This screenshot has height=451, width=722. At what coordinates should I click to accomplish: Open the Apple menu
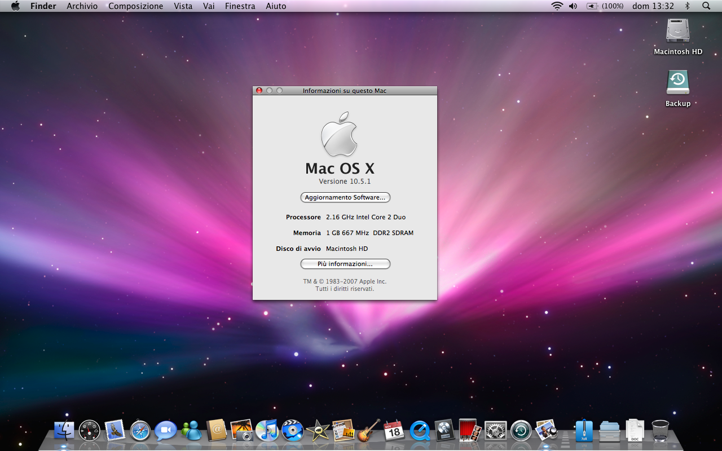coord(15,6)
